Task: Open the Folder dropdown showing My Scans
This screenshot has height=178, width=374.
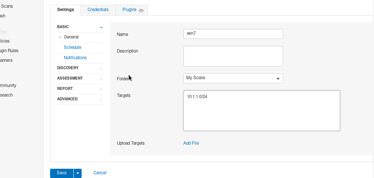Action: (x=233, y=78)
